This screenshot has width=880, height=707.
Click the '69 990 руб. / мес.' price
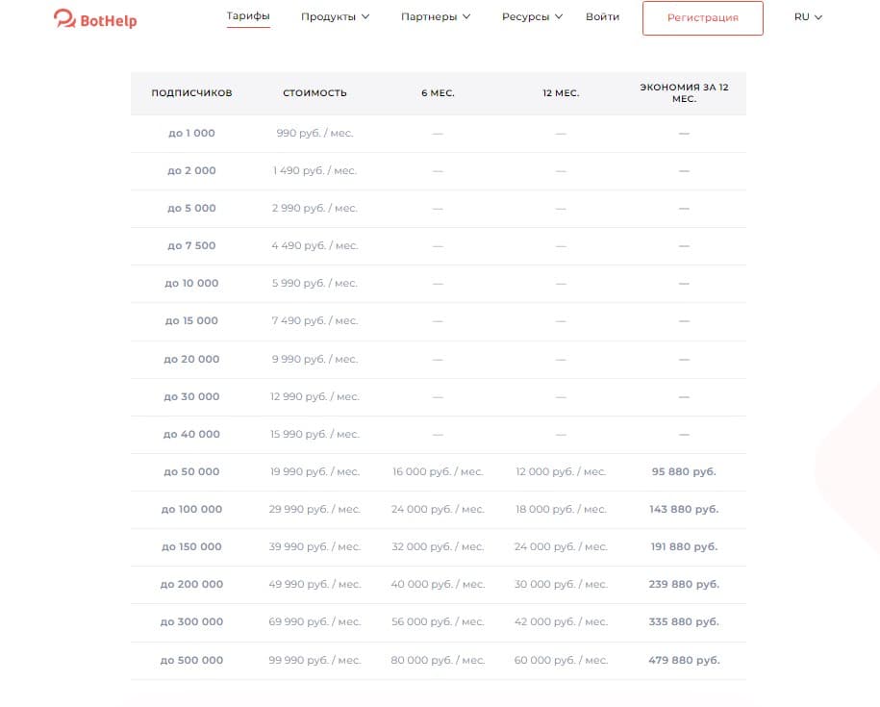(x=314, y=622)
